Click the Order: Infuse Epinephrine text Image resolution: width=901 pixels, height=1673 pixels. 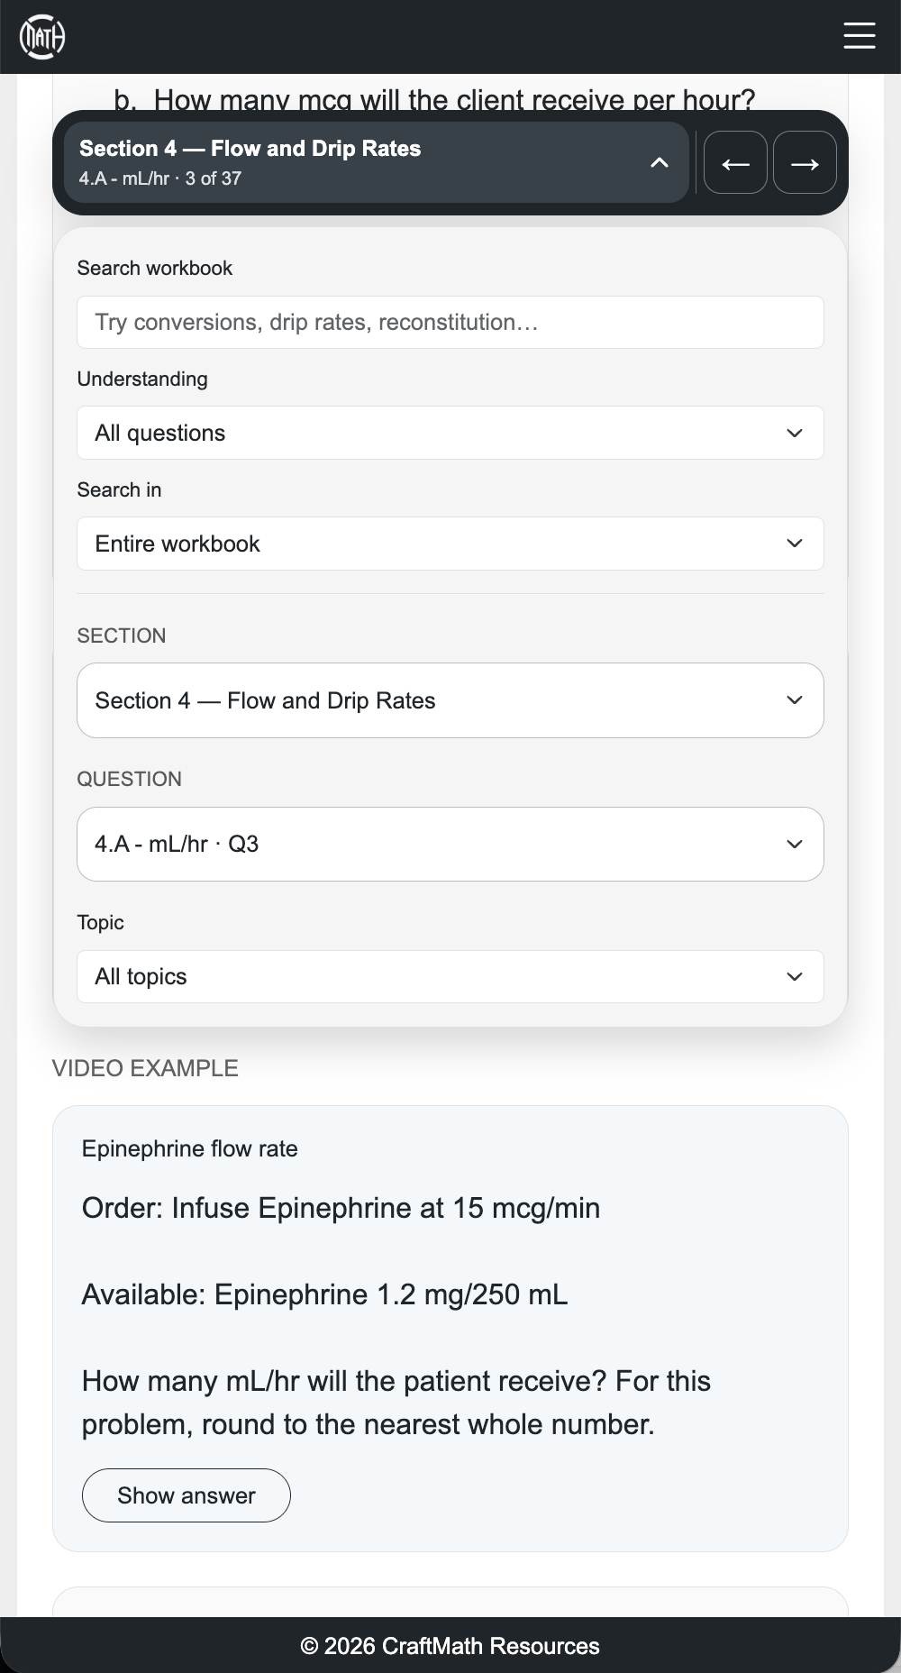(341, 1208)
